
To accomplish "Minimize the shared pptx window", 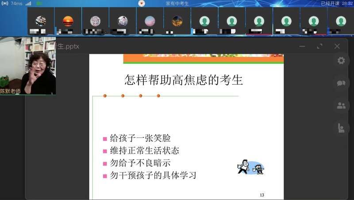I will [x=302, y=46].
